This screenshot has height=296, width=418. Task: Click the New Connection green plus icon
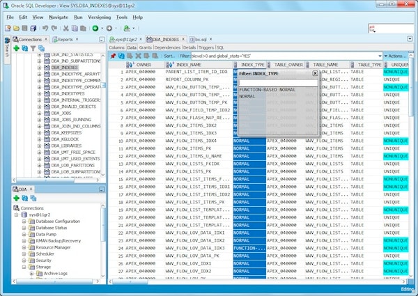(x=16, y=48)
